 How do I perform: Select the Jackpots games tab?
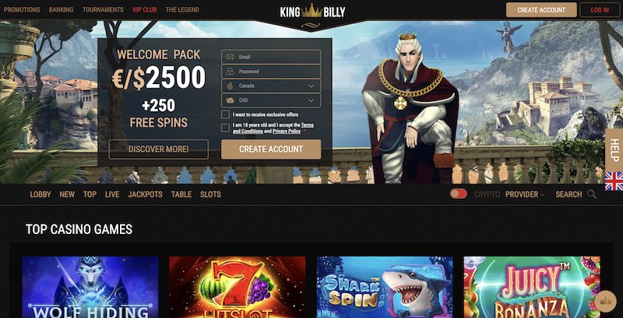point(145,194)
